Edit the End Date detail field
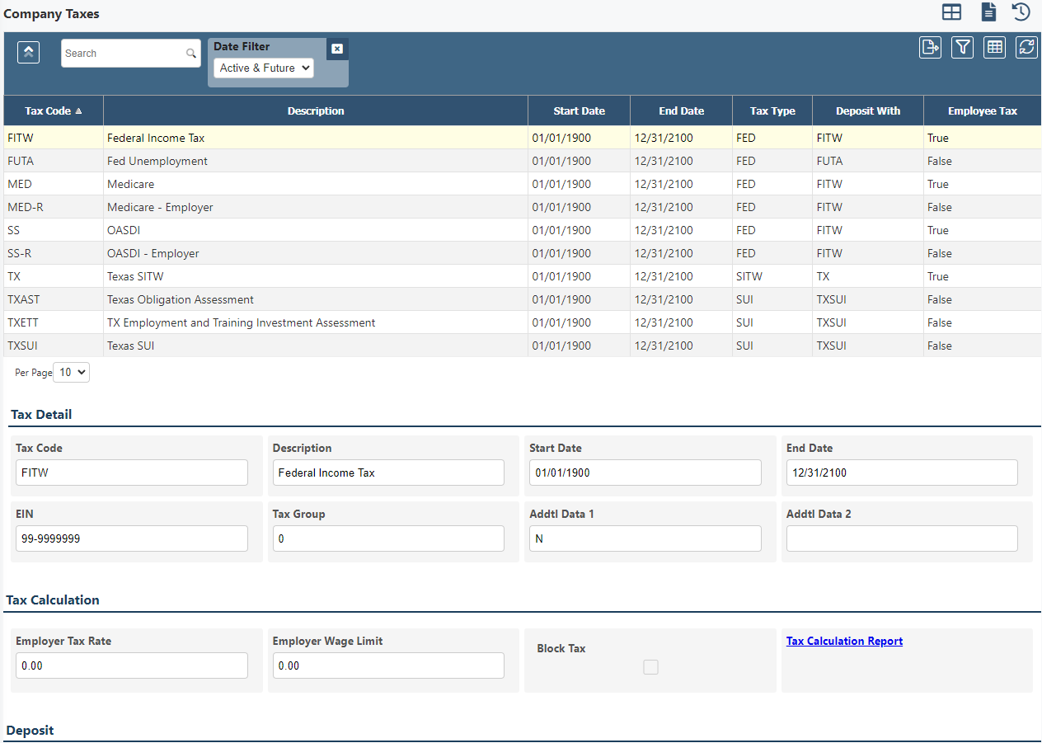The height and width of the screenshot is (743, 1042). click(x=902, y=473)
